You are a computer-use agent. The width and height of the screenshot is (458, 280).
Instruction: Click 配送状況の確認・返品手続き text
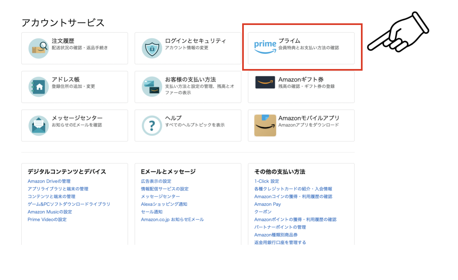(80, 48)
